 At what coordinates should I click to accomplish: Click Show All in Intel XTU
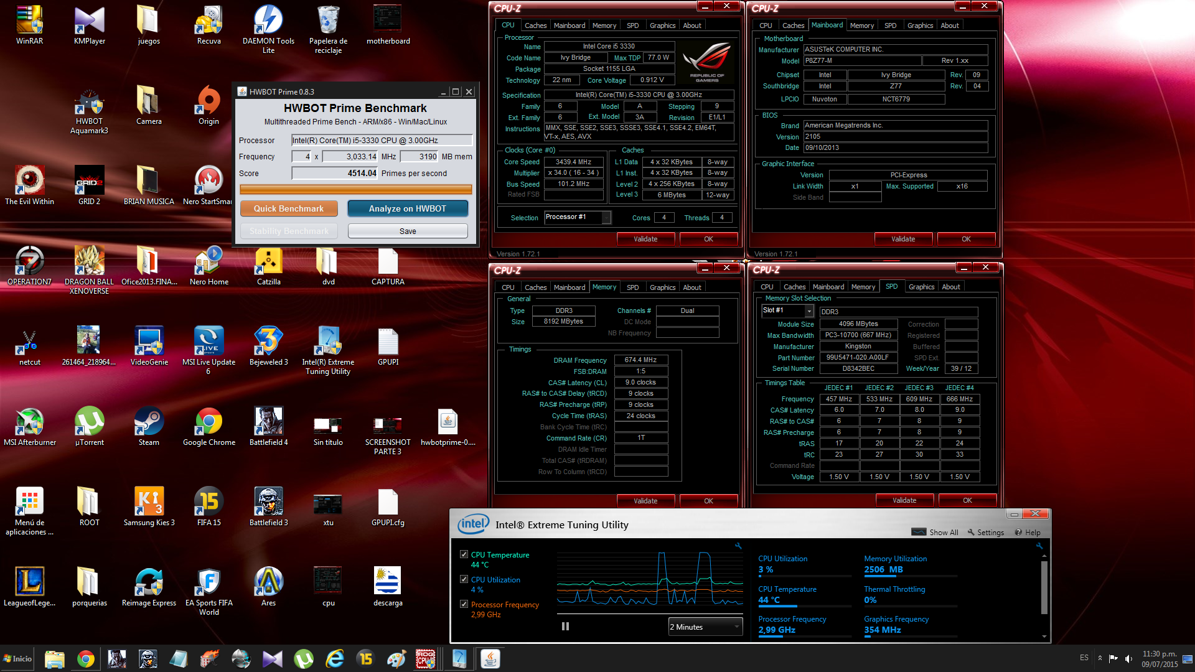click(935, 533)
